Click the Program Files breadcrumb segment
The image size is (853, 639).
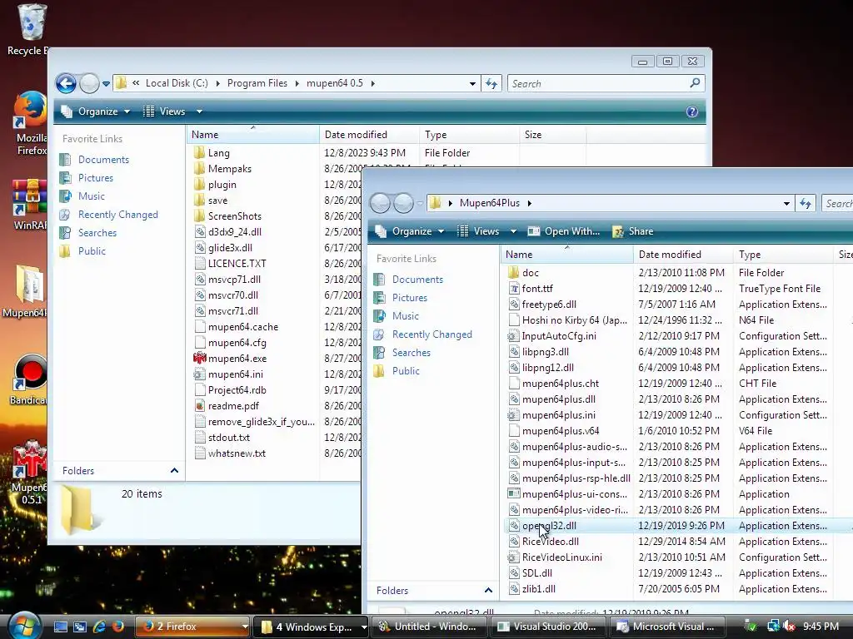257,83
